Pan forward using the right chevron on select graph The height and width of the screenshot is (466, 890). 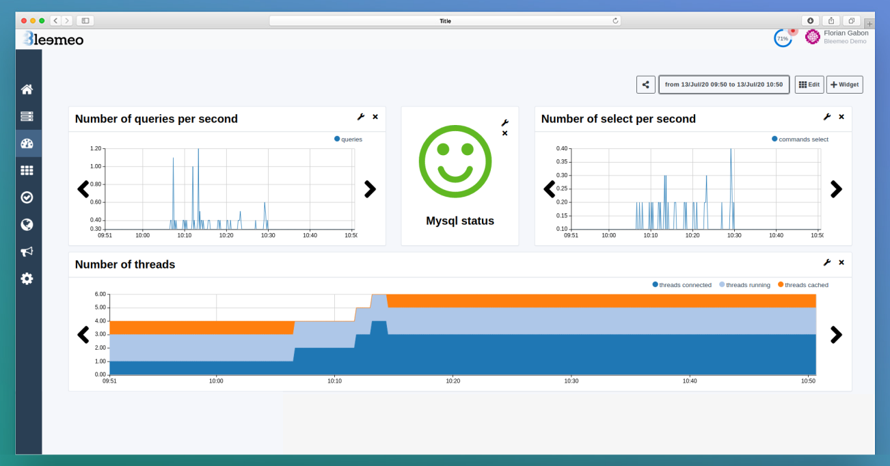pos(836,189)
